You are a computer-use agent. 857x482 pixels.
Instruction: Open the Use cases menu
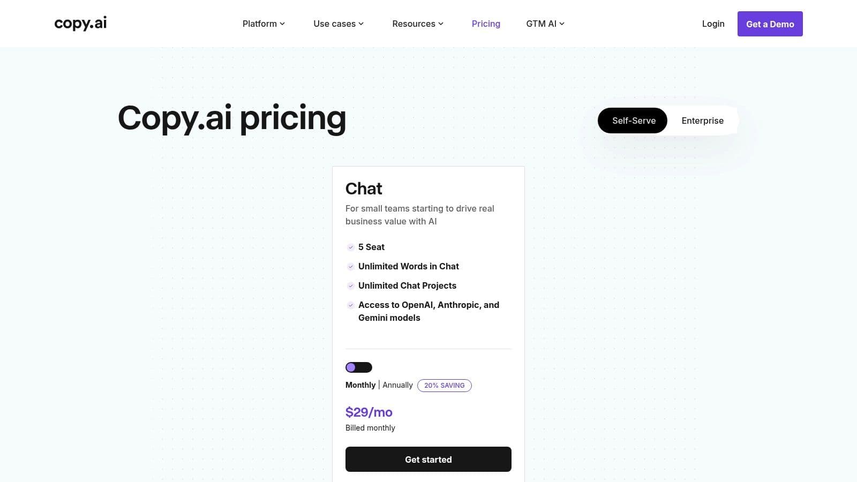point(337,24)
